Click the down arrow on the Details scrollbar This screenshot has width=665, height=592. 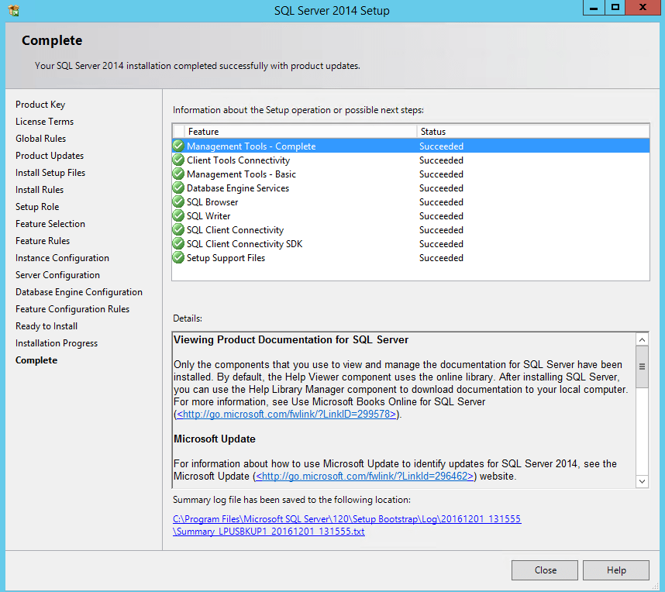click(642, 481)
